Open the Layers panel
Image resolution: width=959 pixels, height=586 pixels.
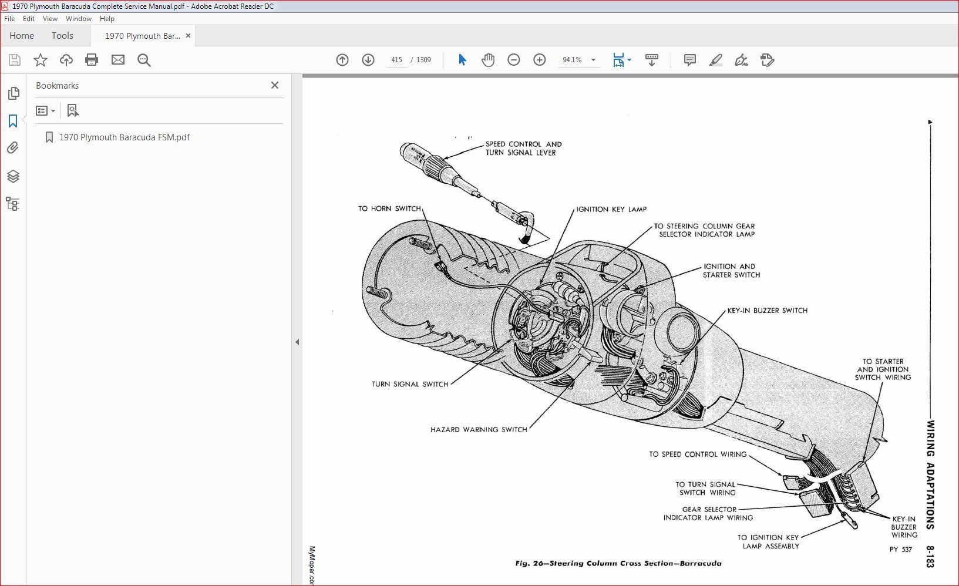coord(13,176)
